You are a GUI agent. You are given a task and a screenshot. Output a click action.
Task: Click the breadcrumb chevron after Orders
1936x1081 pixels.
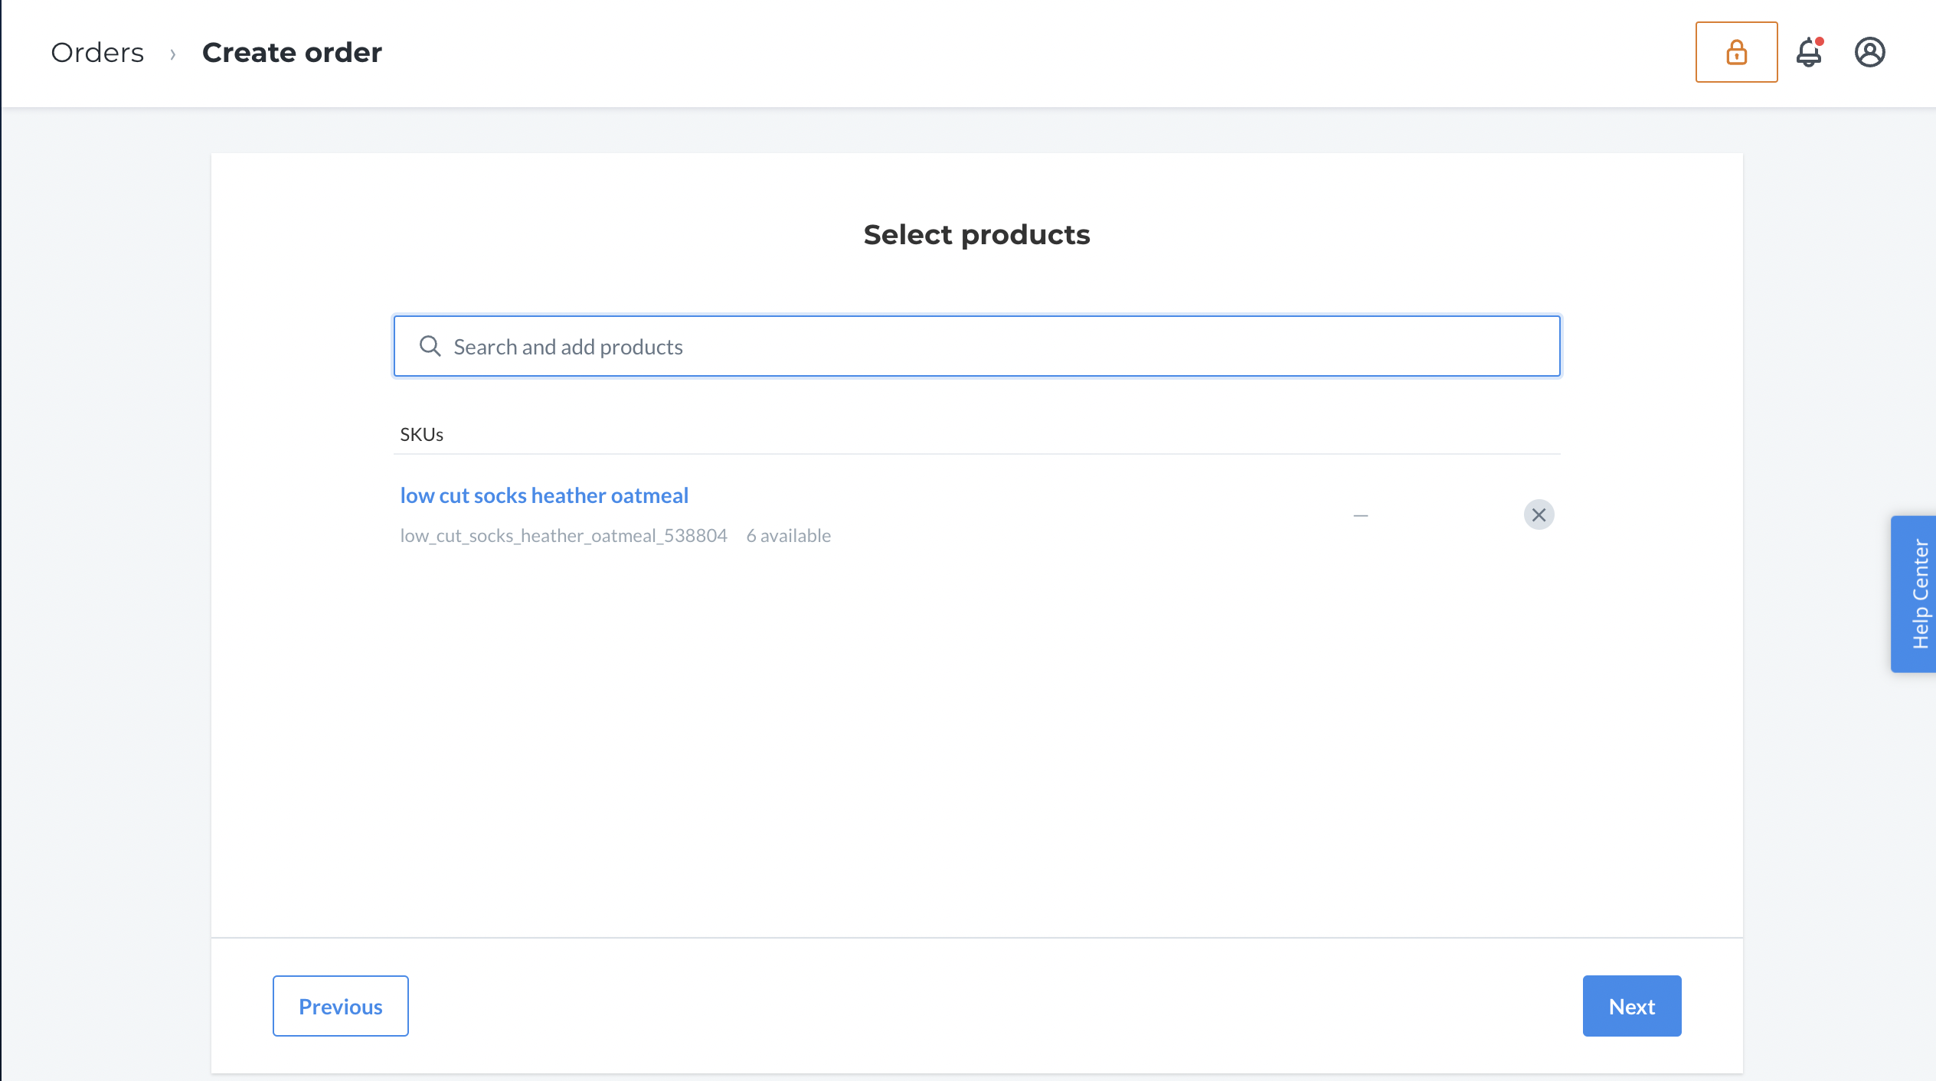coord(173,54)
